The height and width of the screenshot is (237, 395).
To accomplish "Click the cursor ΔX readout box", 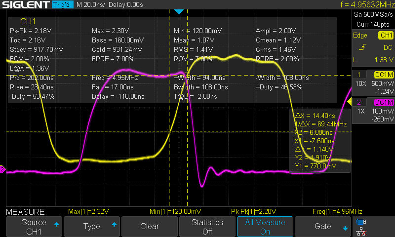I will (x=319, y=140).
